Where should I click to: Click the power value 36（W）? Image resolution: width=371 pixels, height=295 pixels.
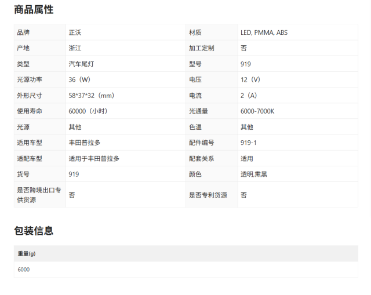[79, 79]
